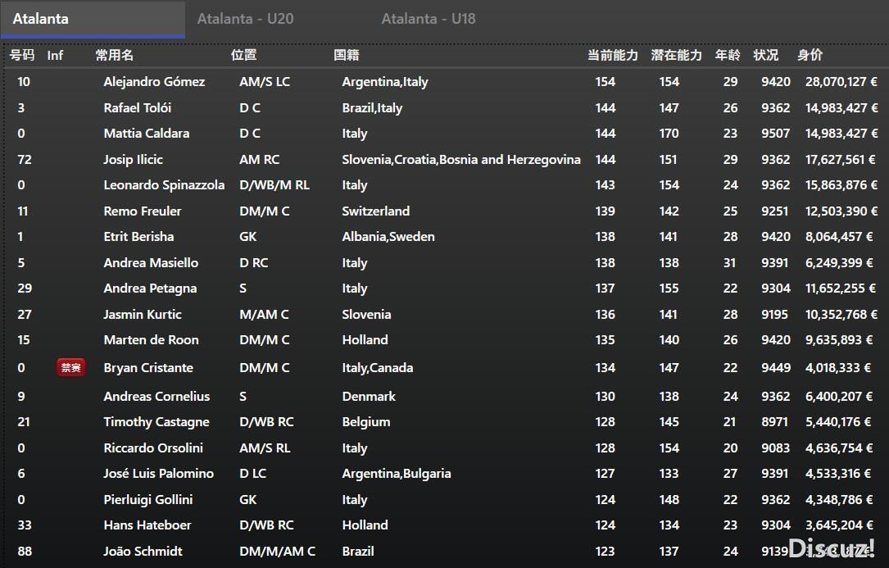Image resolution: width=889 pixels, height=568 pixels.
Task: Select player Alejandro Gómez
Action: 154,82
